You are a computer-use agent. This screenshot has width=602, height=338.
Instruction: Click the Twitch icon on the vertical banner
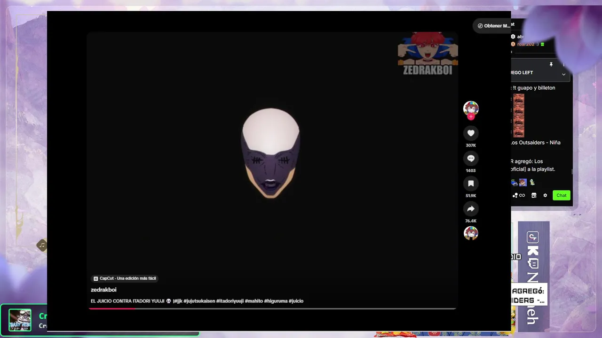coord(532,264)
